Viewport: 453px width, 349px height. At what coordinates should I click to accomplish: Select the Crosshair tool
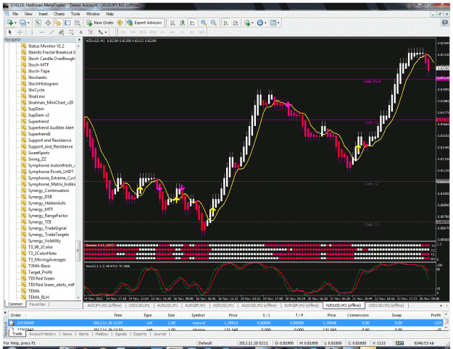click(x=20, y=32)
